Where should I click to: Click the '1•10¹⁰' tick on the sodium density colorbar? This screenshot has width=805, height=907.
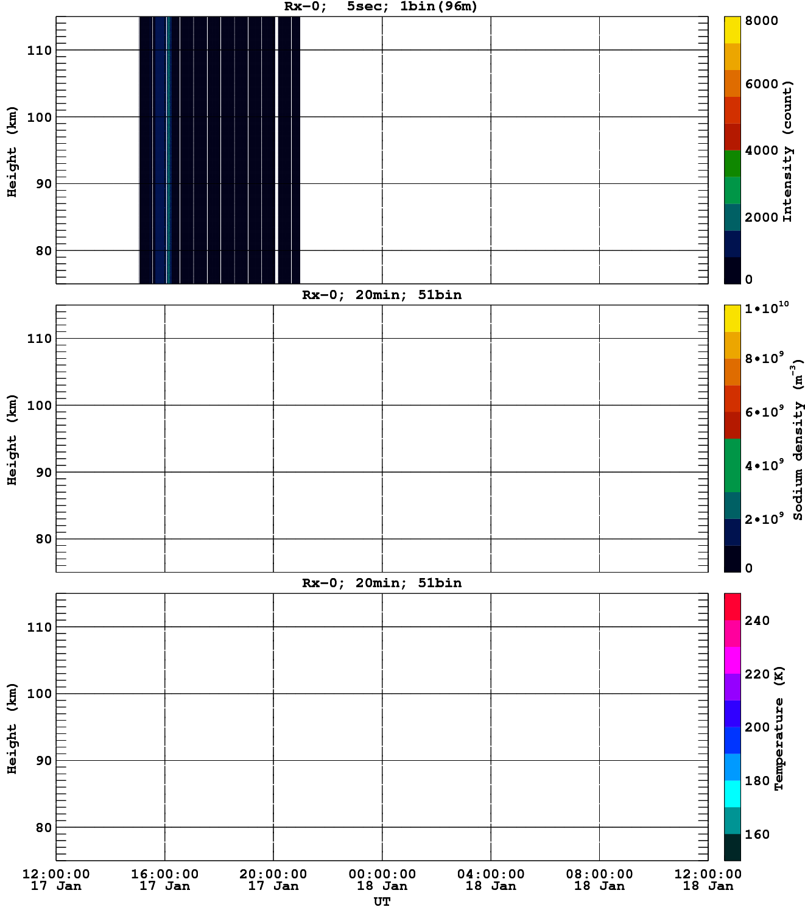tap(767, 308)
